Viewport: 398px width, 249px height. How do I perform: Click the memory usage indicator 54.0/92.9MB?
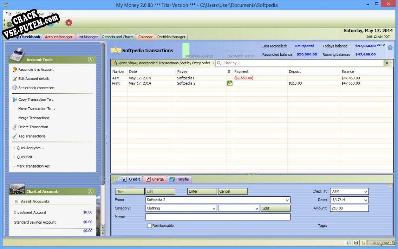click(x=382, y=243)
